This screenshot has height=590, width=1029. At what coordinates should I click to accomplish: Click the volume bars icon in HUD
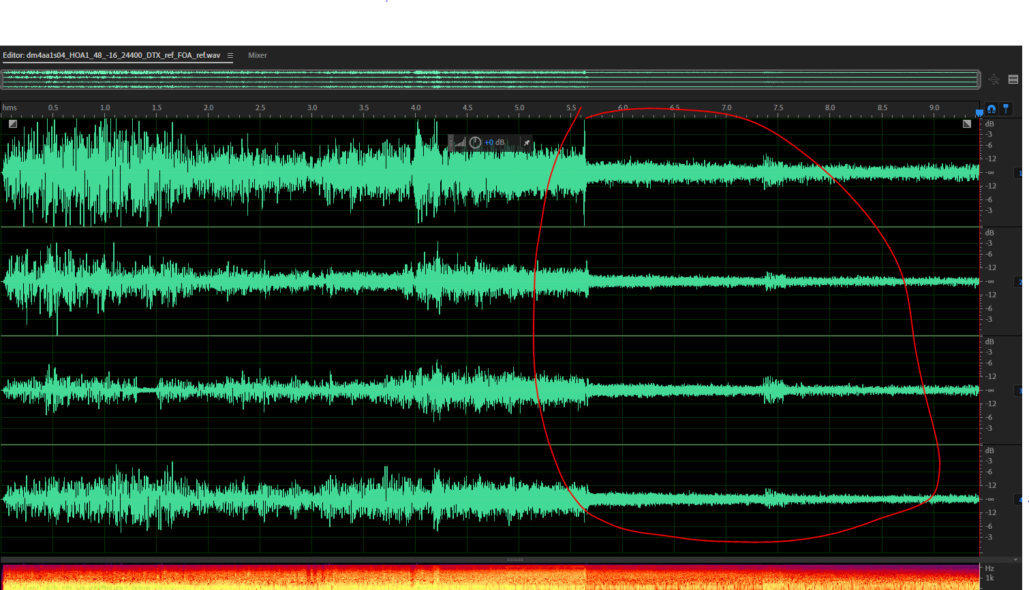tap(461, 143)
